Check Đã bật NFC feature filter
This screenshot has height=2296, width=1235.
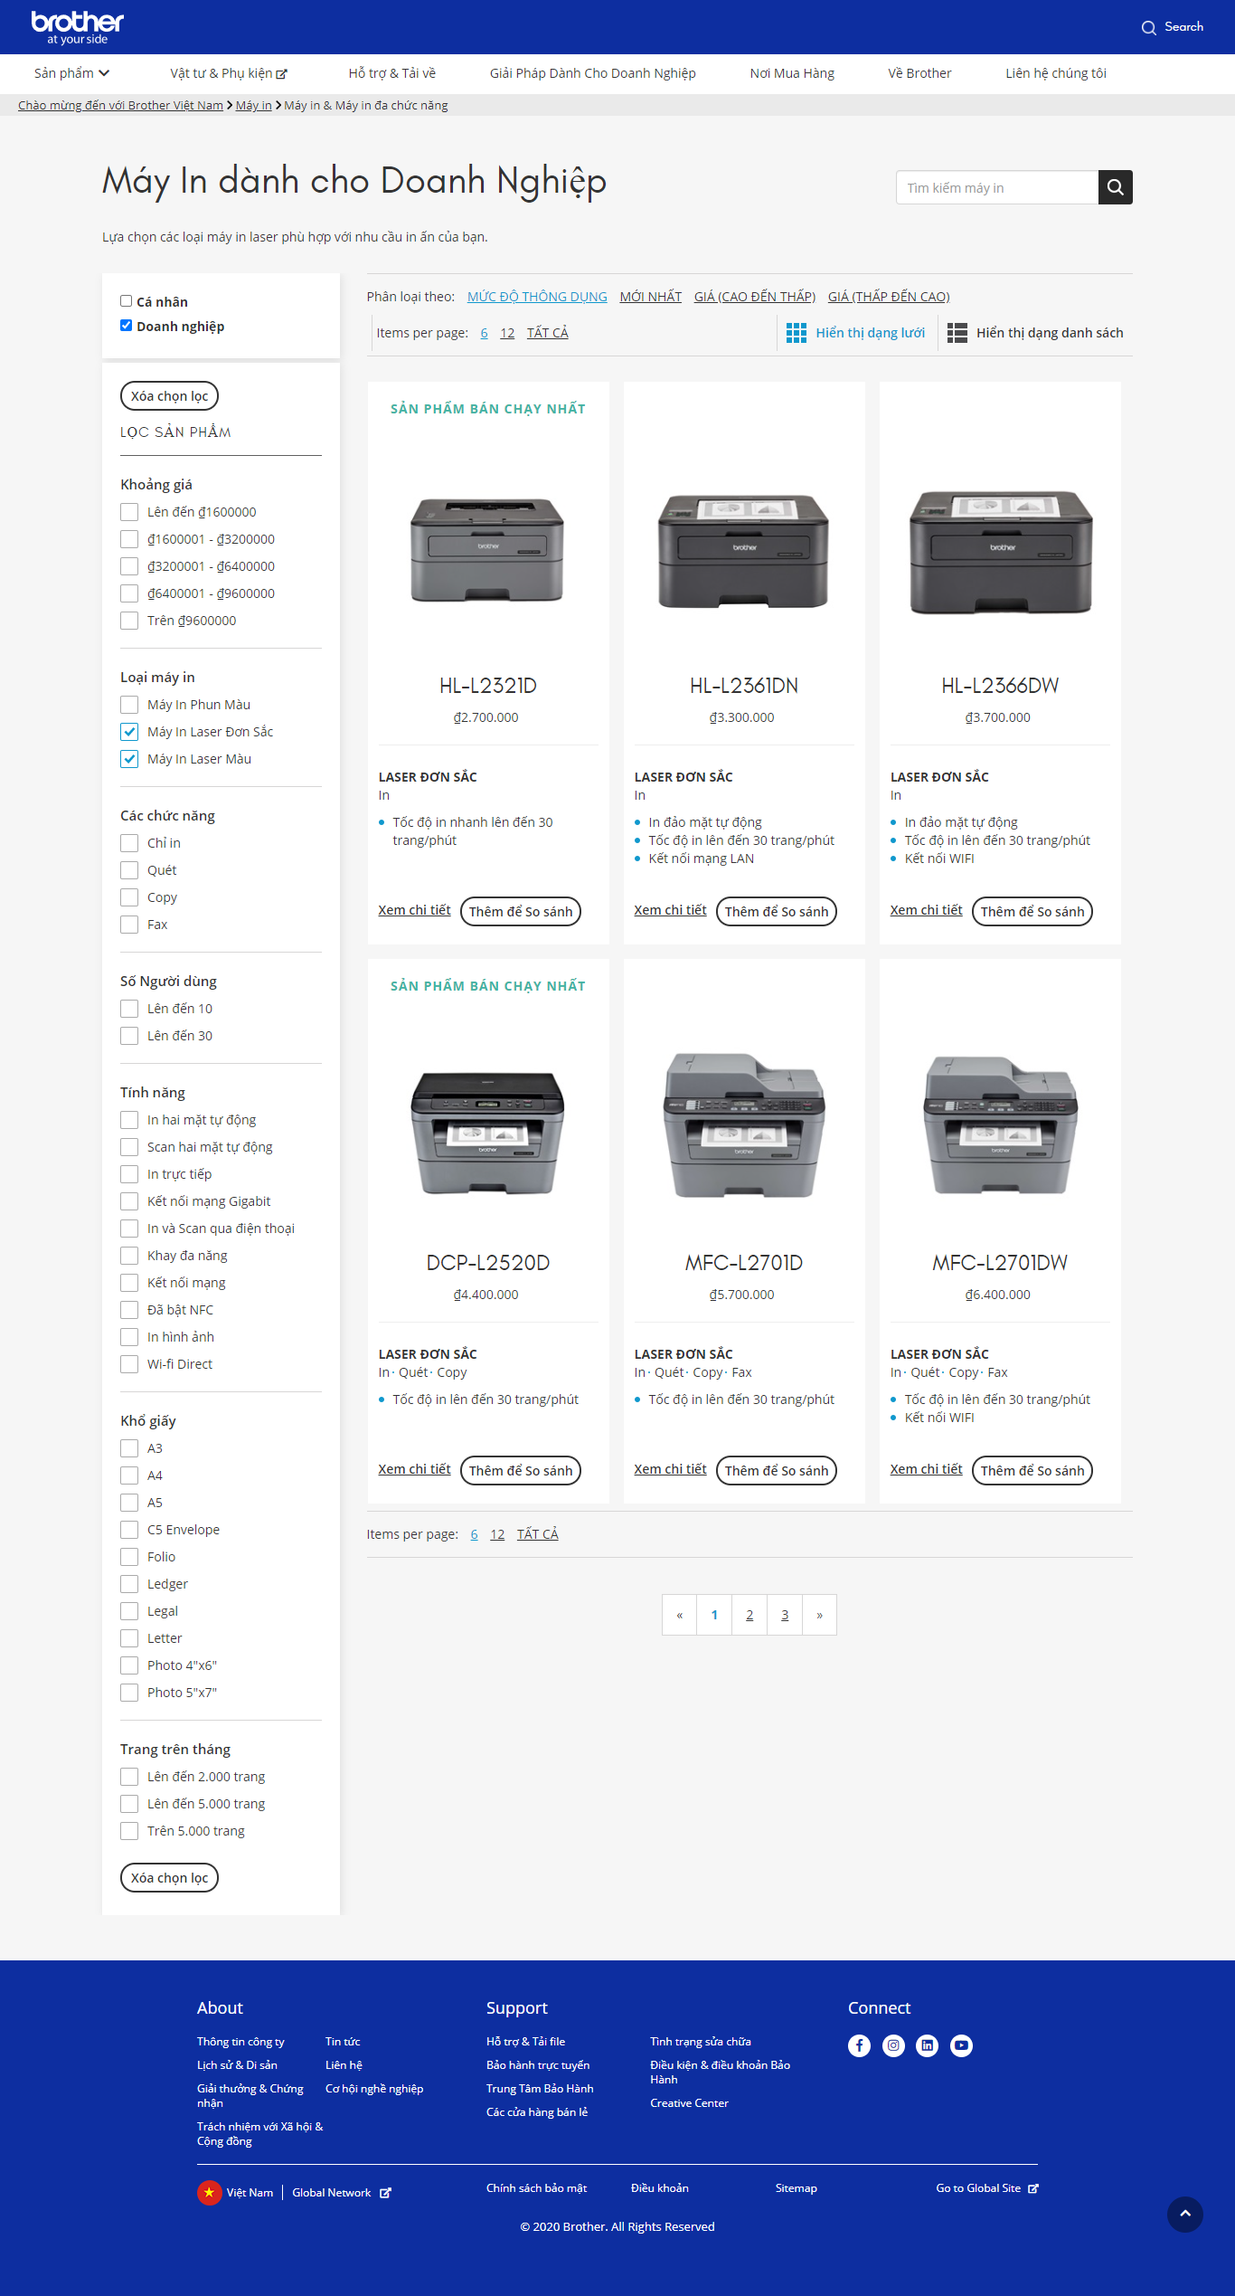click(x=129, y=1310)
